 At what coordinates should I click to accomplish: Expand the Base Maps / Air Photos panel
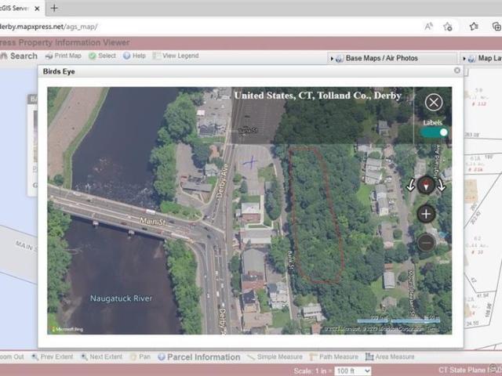pyautogui.click(x=381, y=58)
